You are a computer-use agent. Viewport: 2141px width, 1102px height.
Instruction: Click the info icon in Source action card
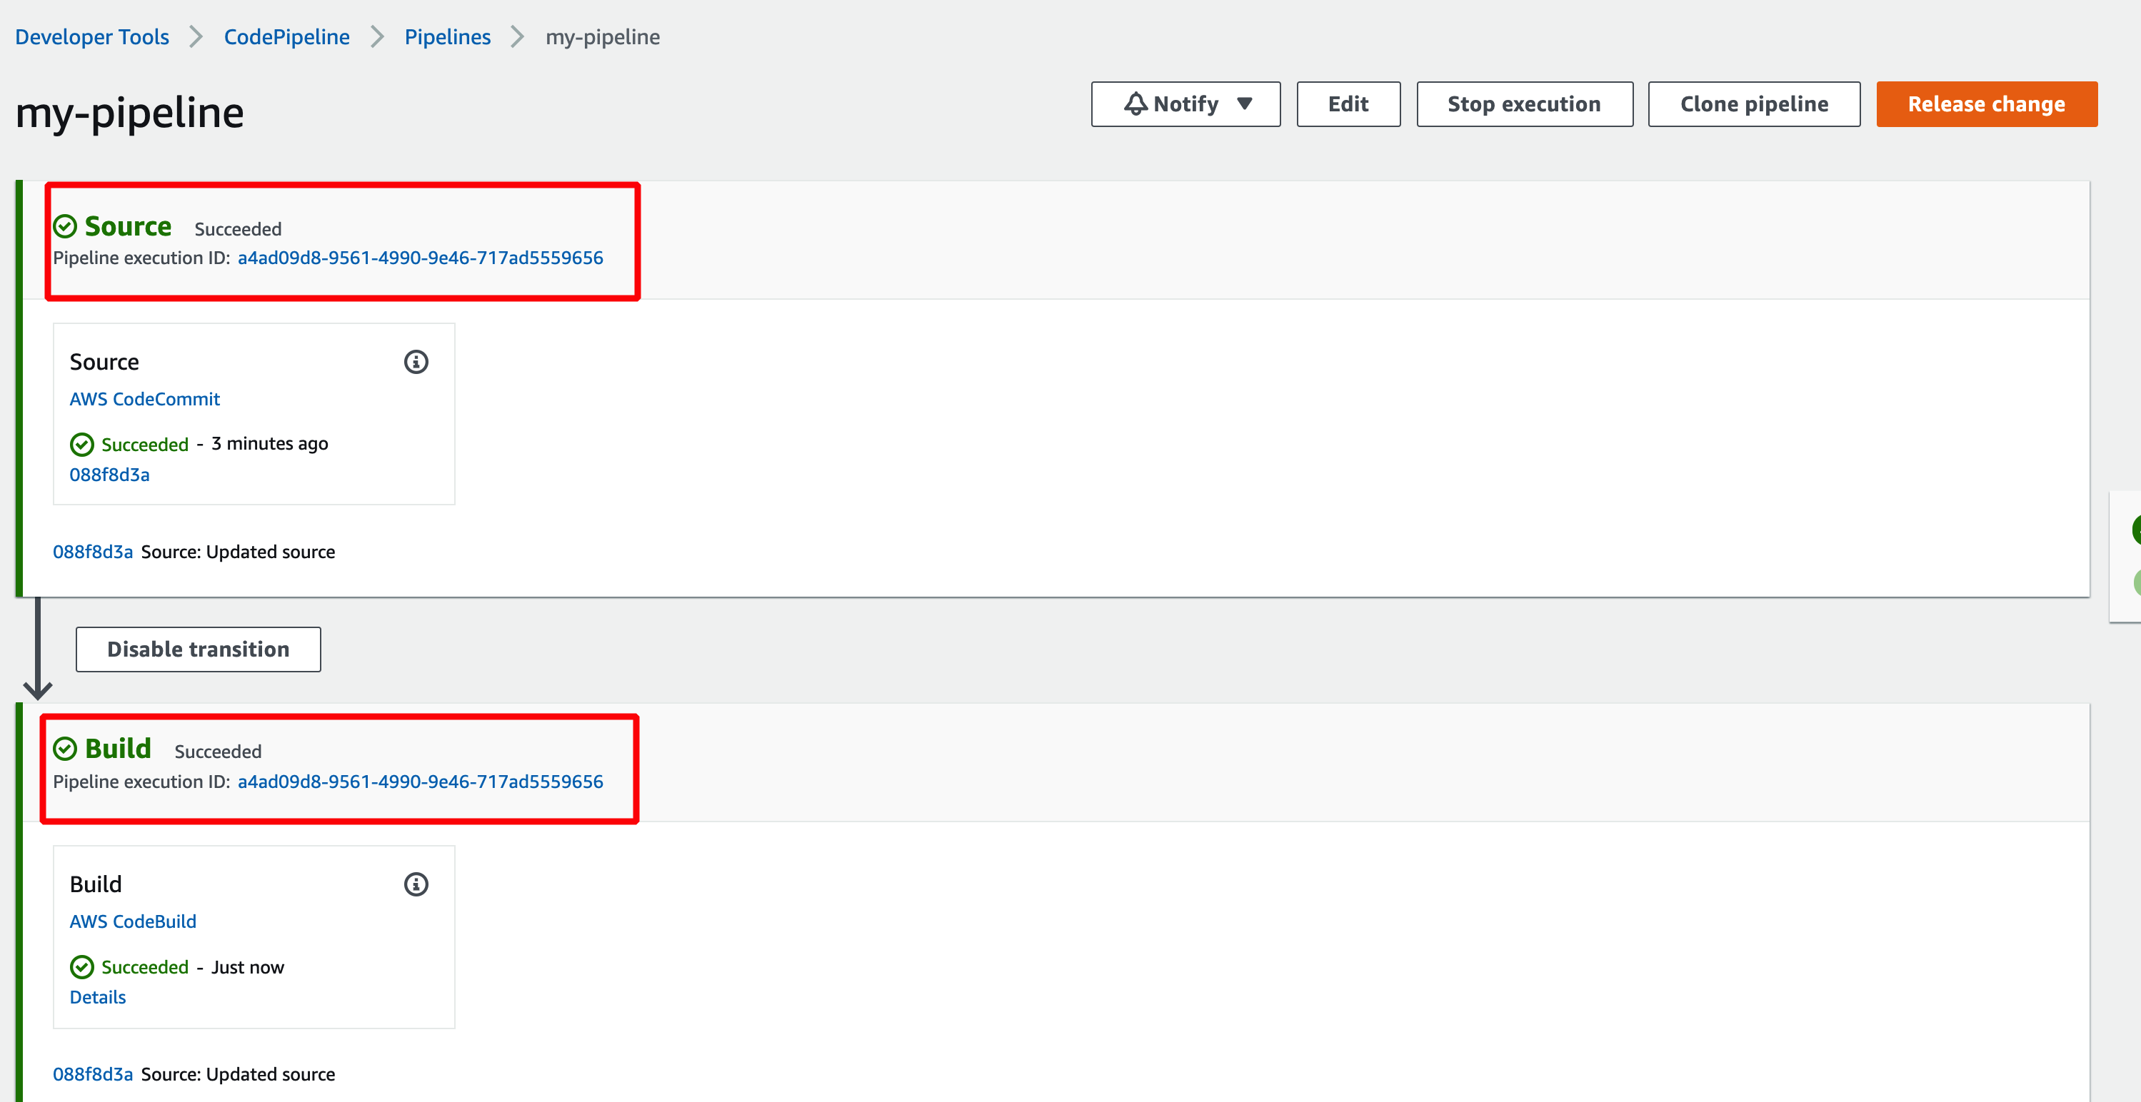pos(416,362)
